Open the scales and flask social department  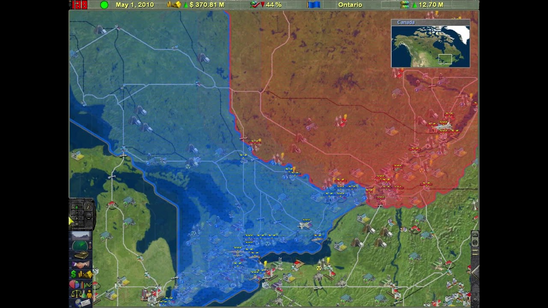point(81,294)
